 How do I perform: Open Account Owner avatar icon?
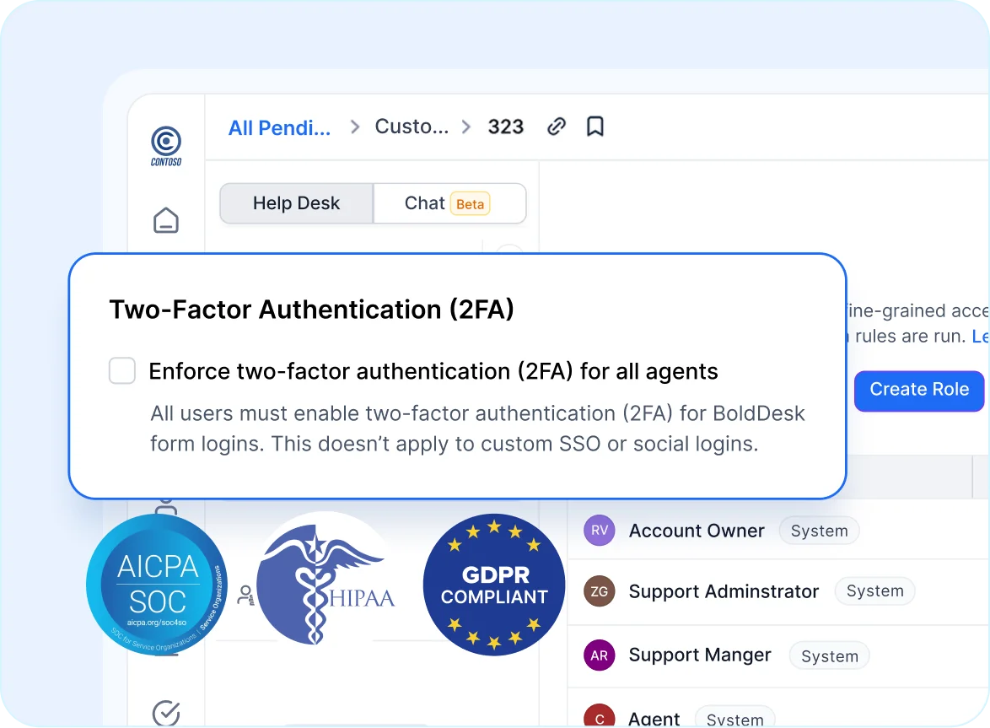tap(599, 530)
